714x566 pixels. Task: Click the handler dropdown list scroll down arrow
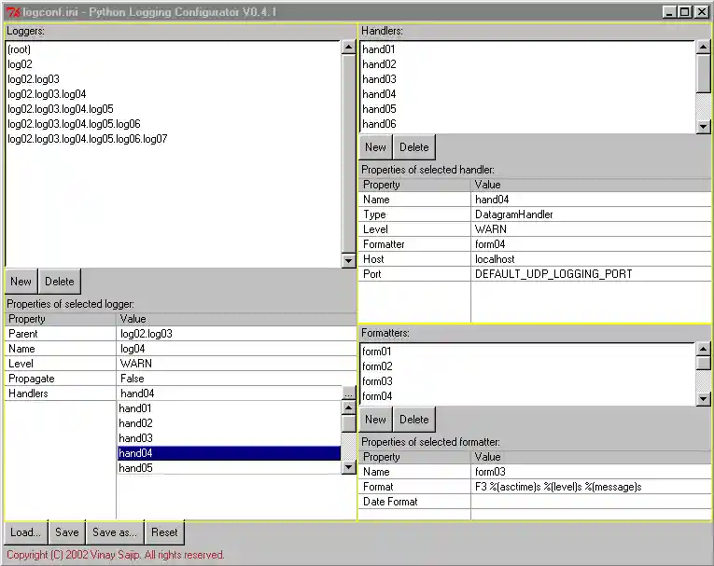[348, 467]
